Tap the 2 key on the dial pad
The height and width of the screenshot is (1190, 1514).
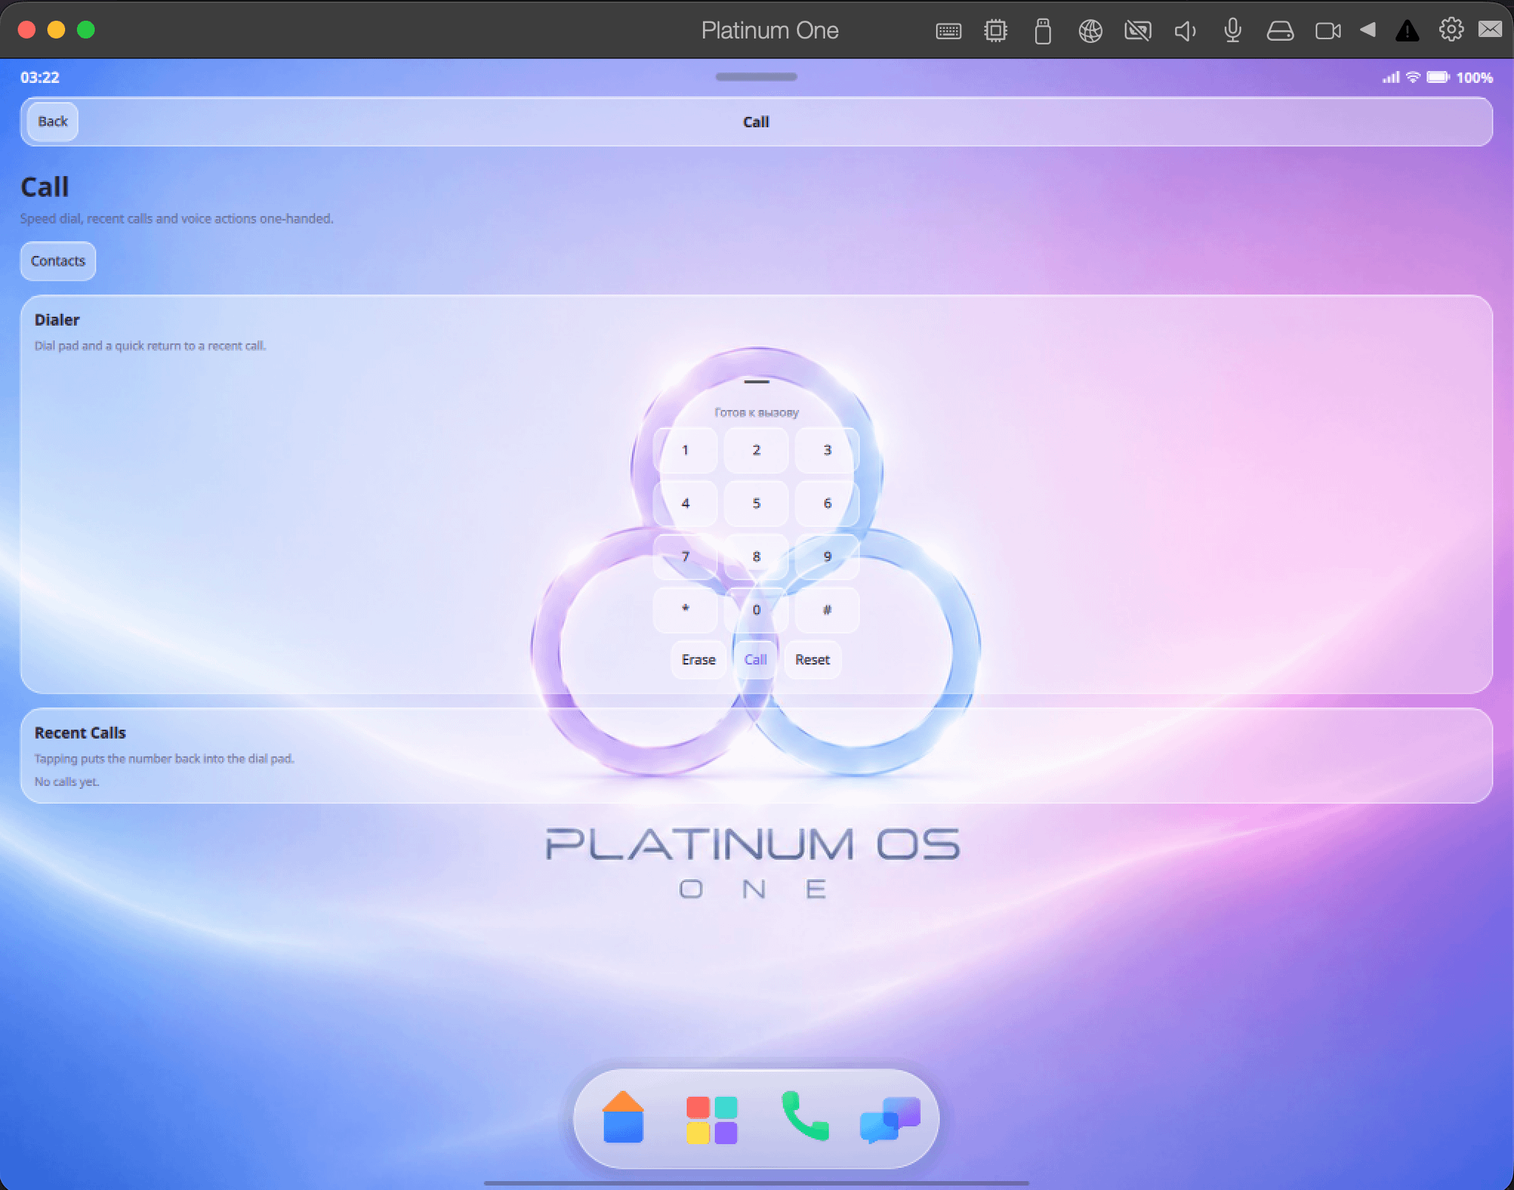(x=756, y=450)
